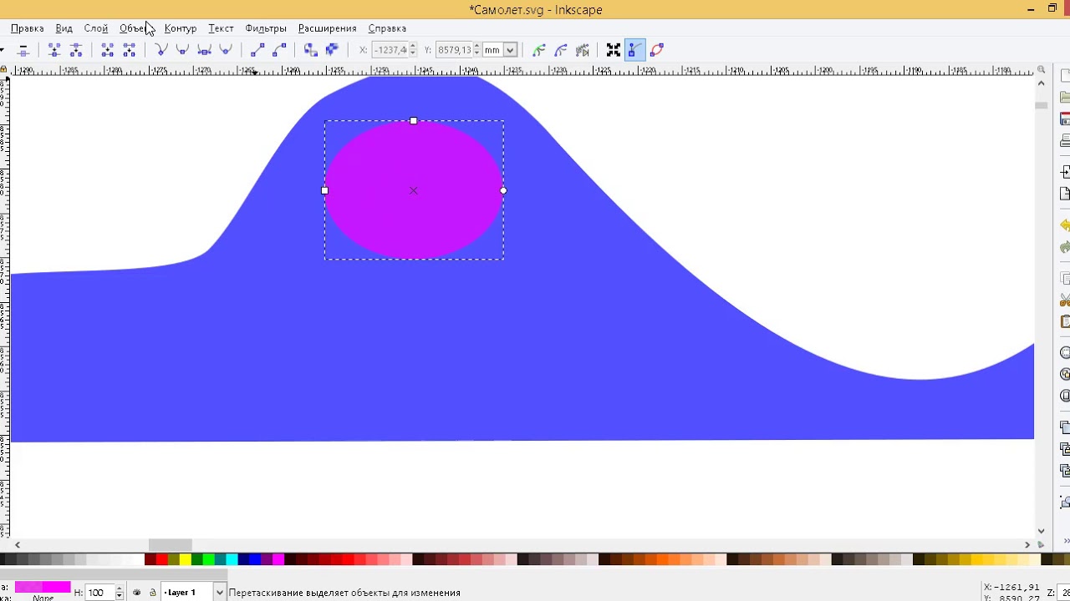
Task: Open the Контур menu
Action: [181, 28]
